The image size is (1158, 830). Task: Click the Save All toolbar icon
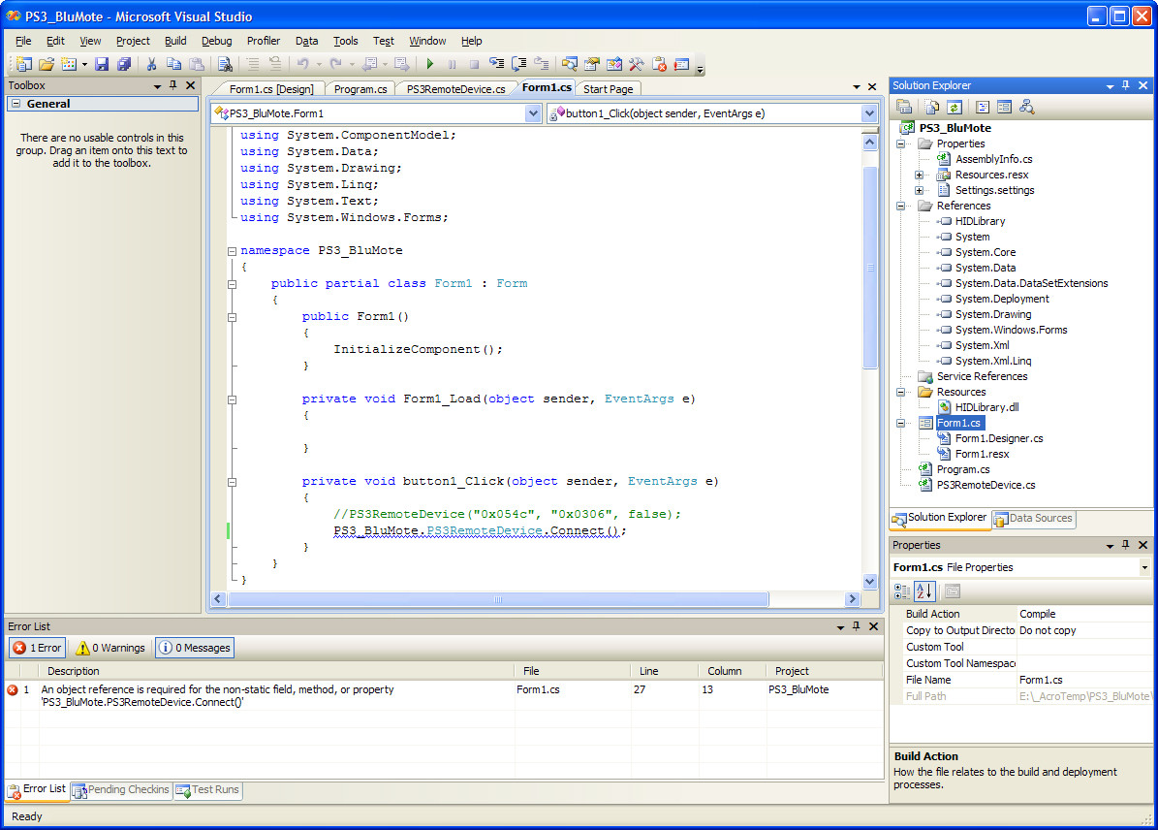coord(124,64)
